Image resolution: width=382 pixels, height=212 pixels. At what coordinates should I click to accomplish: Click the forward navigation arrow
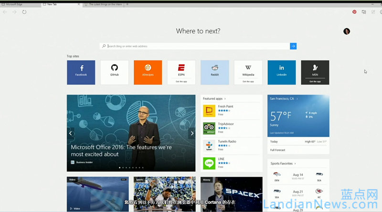[x=14, y=12]
